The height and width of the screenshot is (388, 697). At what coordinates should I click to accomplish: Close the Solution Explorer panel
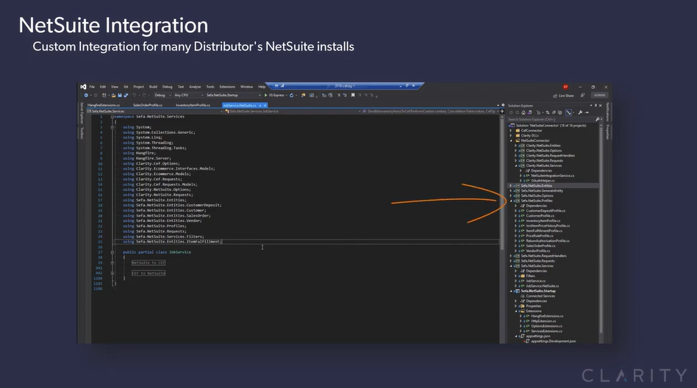click(601, 105)
